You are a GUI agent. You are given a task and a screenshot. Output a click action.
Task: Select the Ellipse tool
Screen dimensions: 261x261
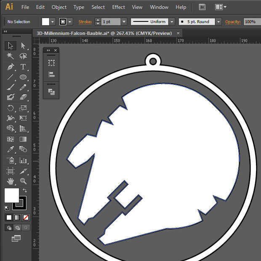coord(23,77)
